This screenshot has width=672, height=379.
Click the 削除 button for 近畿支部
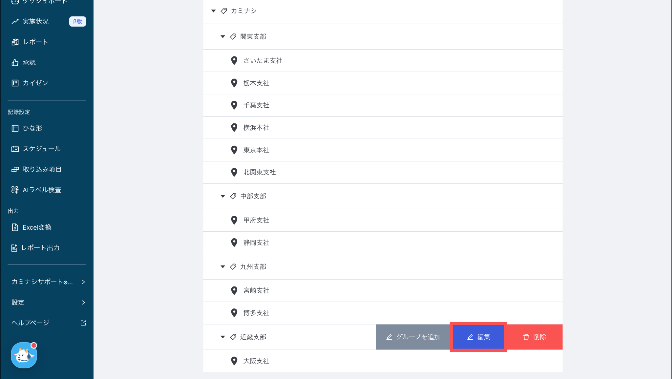[534, 337]
